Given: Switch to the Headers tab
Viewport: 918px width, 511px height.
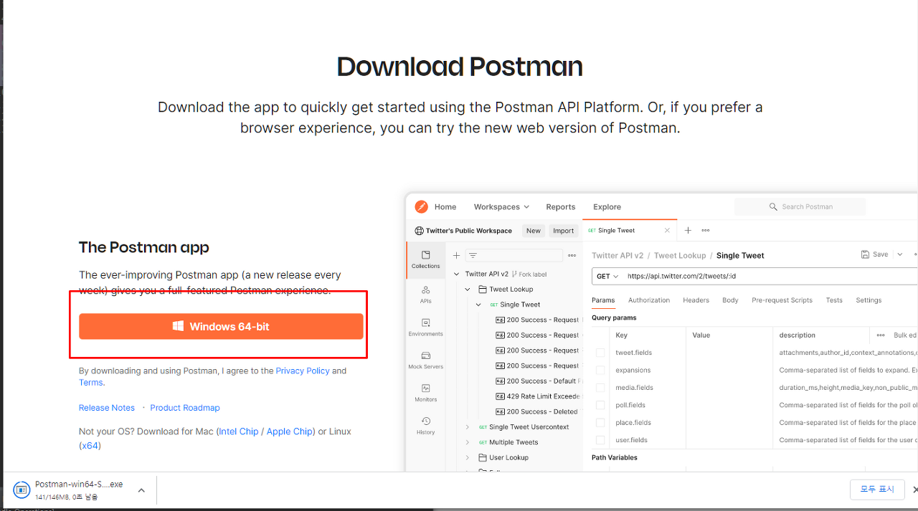Looking at the screenshot, I should 696,300.
